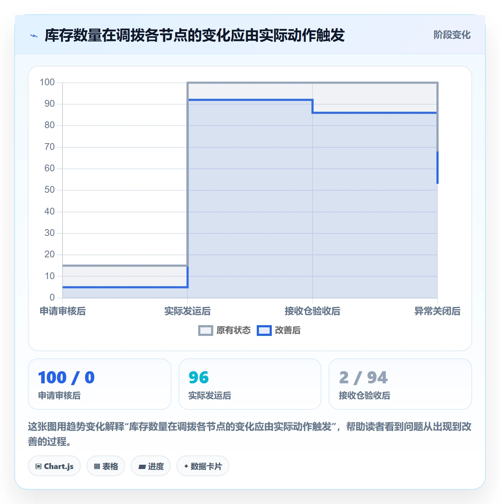Select the 表格 tag
This screenshot has height=504, width=500.
point(106,466)
